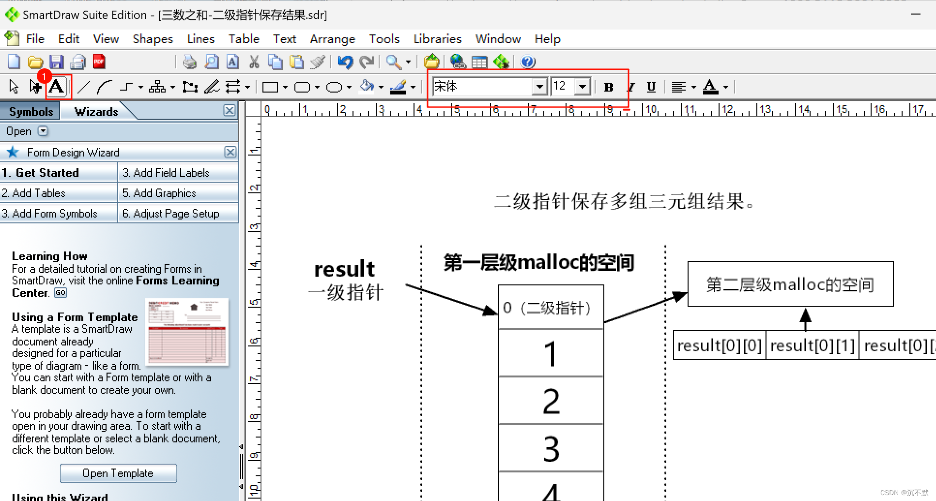
Task: Switch to the Symbols tab
Action: pyautogui.click(x=31, y=111)
